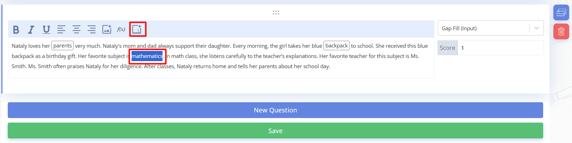Insert an image into the question

(x=107, y=30)
